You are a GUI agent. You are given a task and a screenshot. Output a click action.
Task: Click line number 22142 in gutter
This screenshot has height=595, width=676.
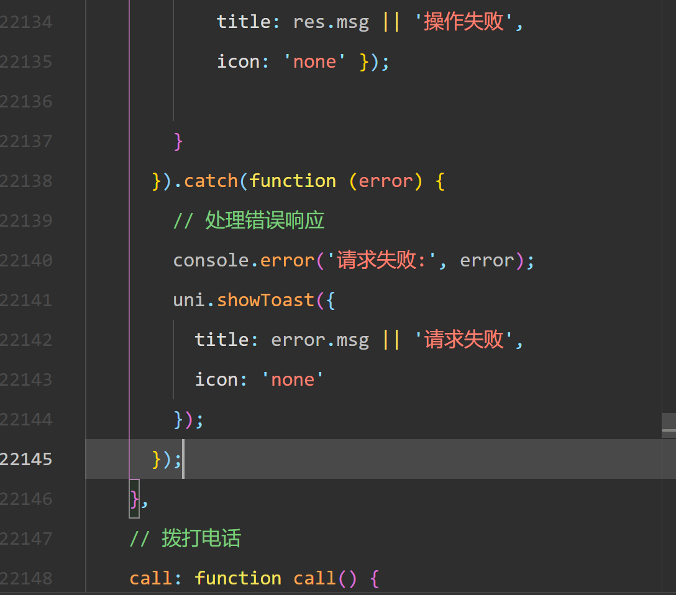pos(26,340)
